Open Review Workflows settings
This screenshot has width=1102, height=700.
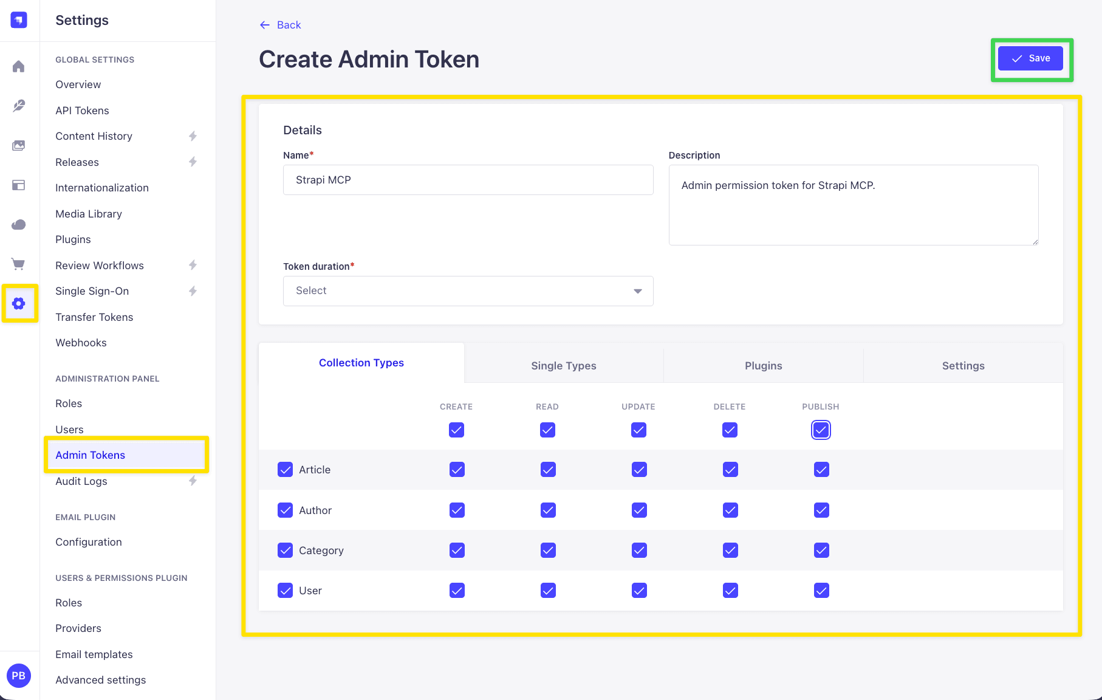pyautogui.click(x=100, y=266)
